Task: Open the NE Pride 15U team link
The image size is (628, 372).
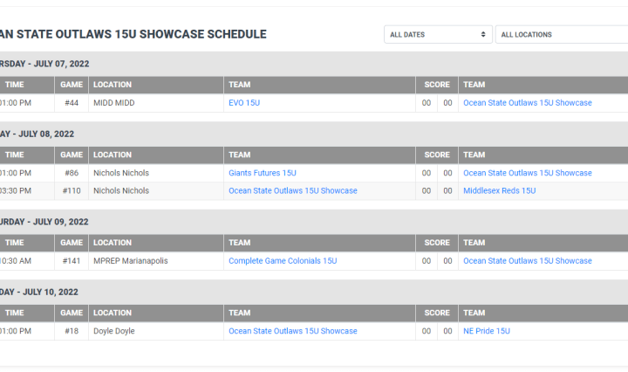Action: (486, 332)
